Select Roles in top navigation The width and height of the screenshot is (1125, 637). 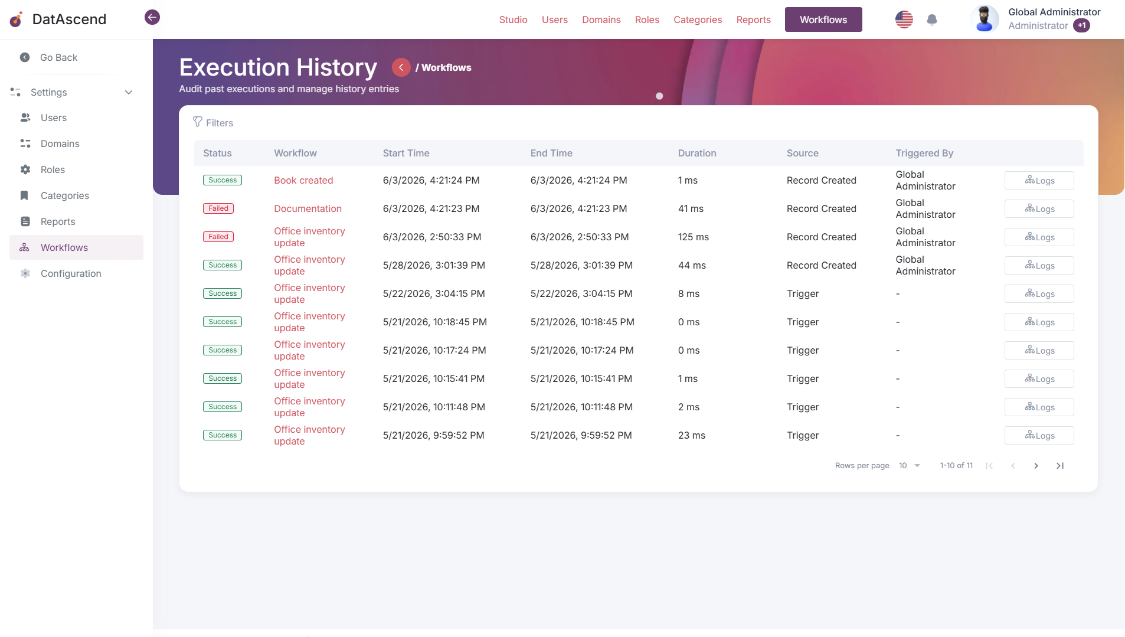pos(647,19)
